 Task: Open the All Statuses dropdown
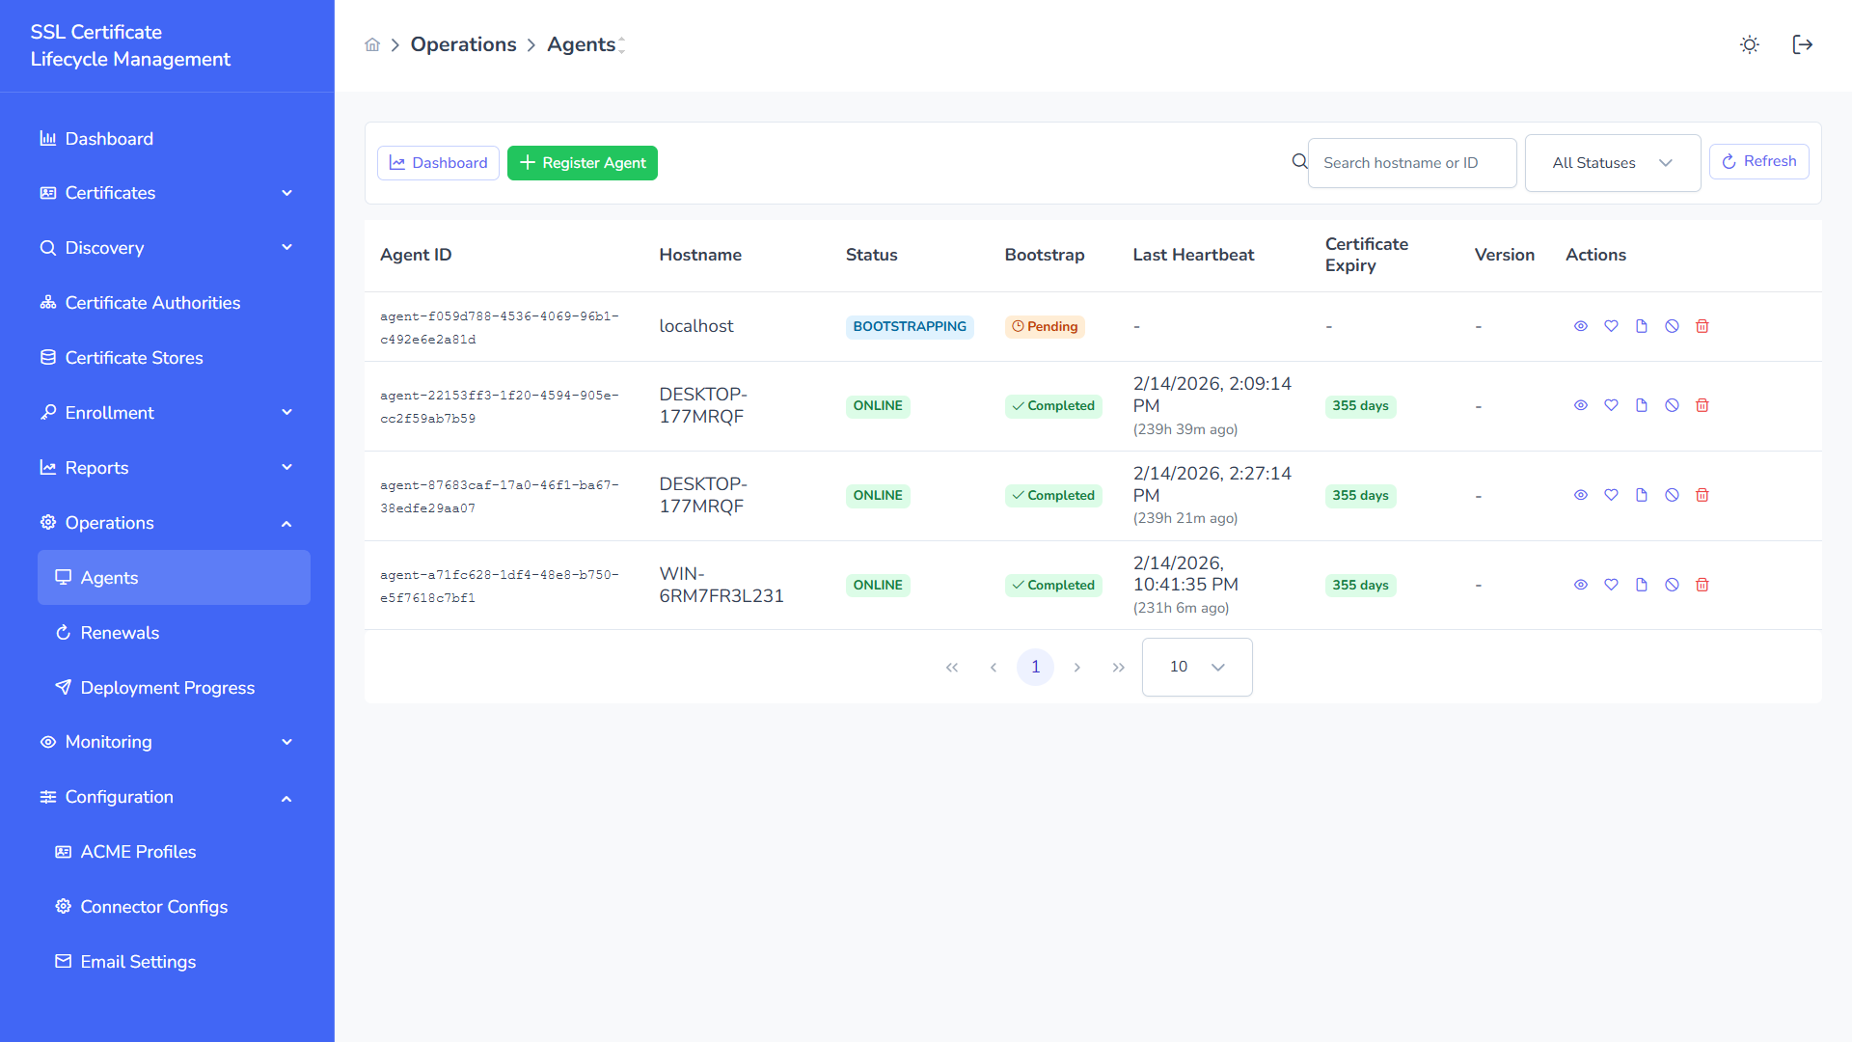pos(1612,163)
